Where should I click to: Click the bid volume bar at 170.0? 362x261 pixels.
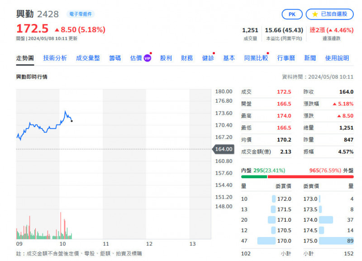267,241
